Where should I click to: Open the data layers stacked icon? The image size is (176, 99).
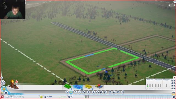174,97
